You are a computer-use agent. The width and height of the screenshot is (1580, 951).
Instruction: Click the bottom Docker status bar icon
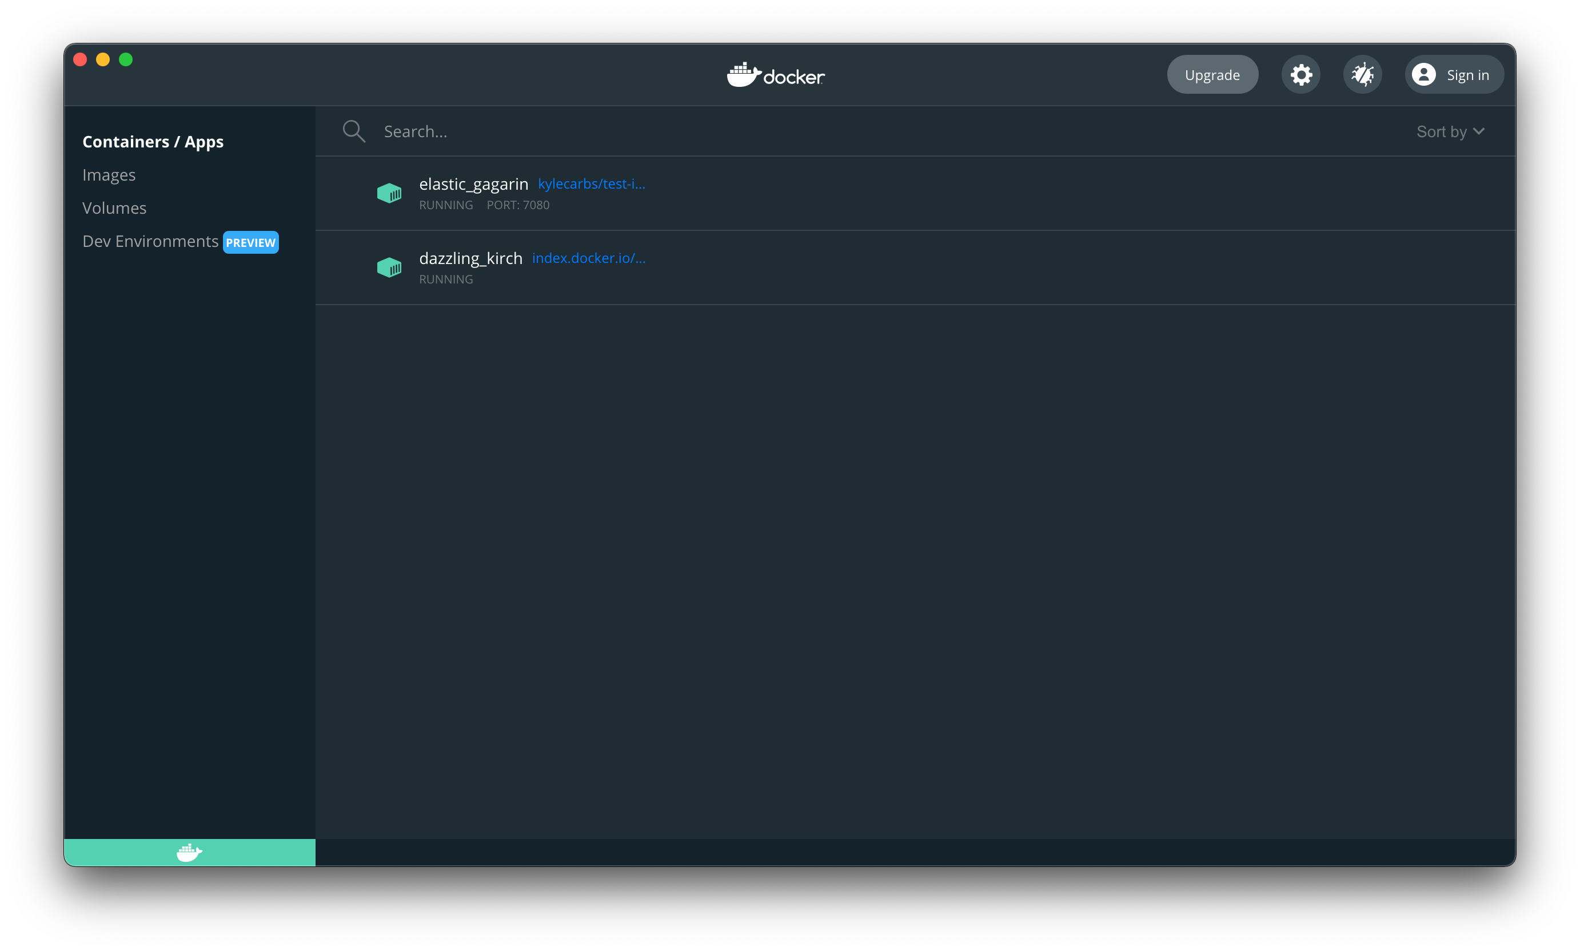click(190, 852)
